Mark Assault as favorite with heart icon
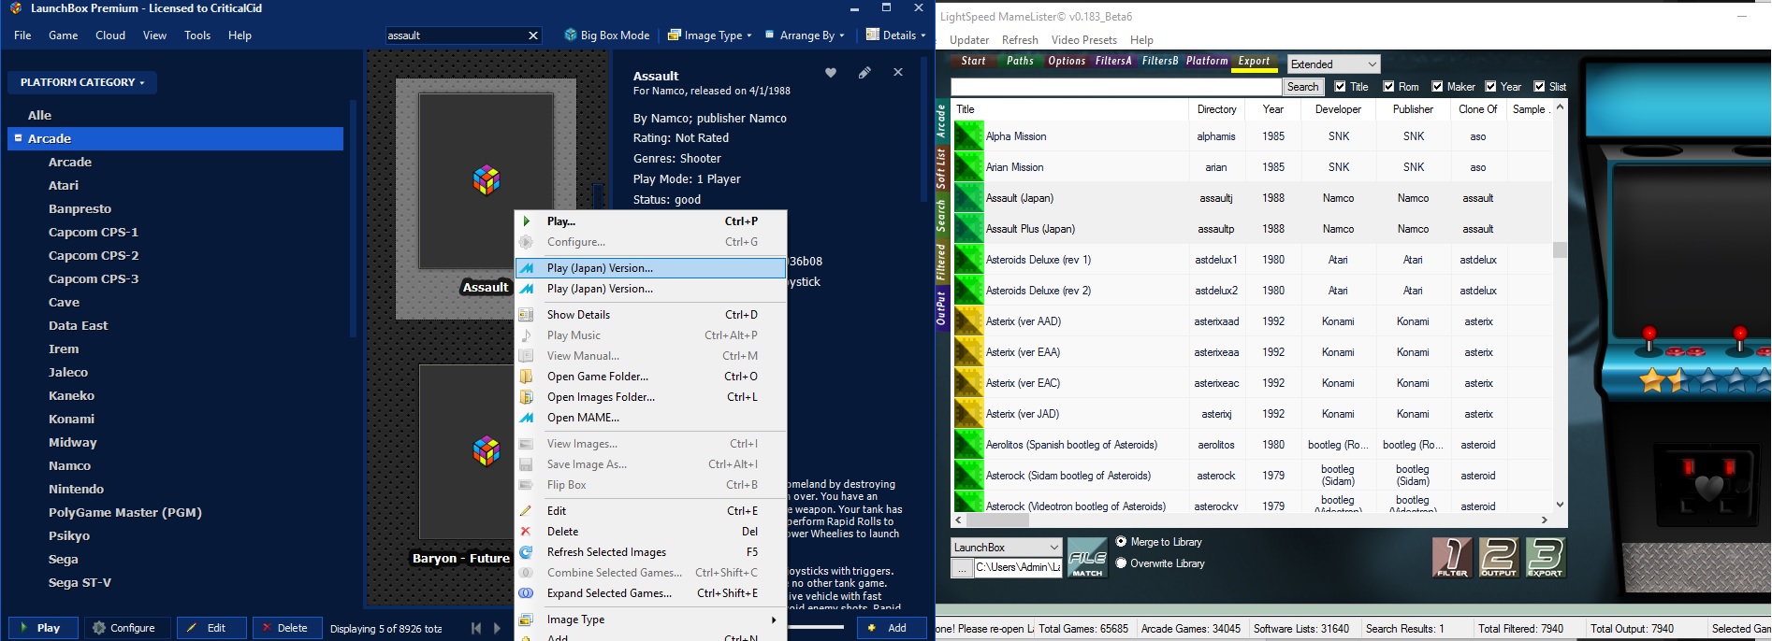Screen dimensions: 1772x641 tap(831, 73)
